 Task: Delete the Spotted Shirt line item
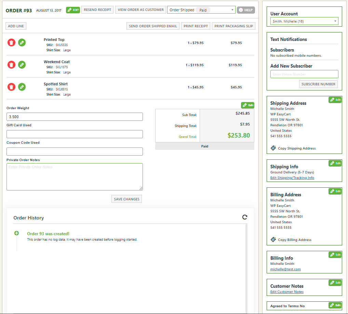point(12,87)
